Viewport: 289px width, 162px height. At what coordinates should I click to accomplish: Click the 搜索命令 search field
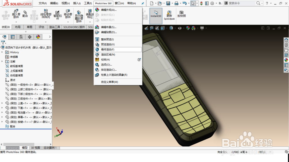(x=242, y=3)
